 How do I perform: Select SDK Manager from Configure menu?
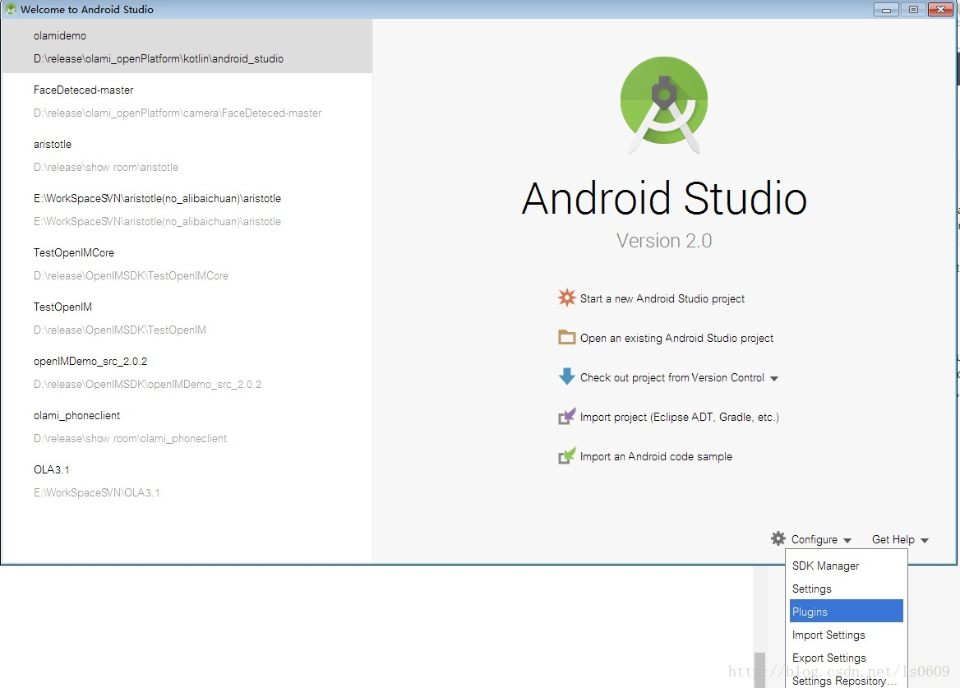pyautogui.click(x=846, y=566)
